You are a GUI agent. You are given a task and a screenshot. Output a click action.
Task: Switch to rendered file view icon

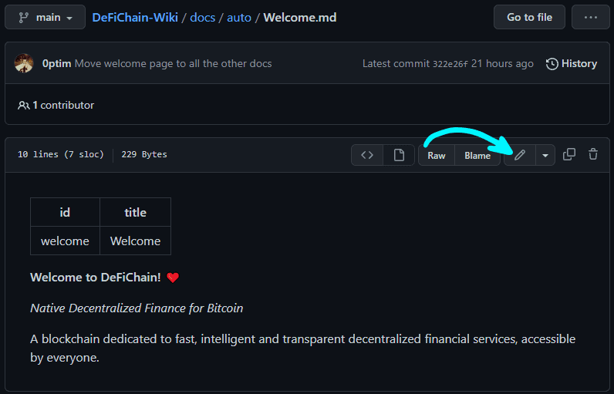[399, 155]
